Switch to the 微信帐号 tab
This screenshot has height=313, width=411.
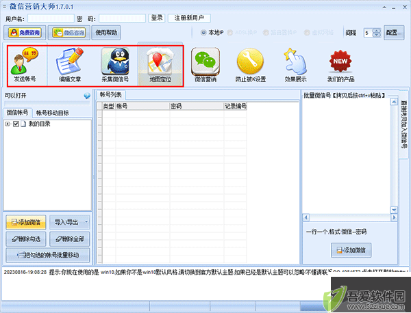(x=17, y=113)
